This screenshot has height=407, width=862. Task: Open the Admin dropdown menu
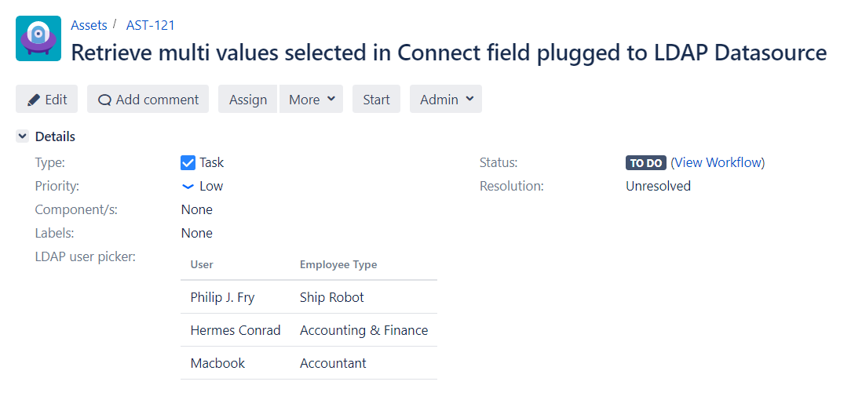[x=445, y=100]
